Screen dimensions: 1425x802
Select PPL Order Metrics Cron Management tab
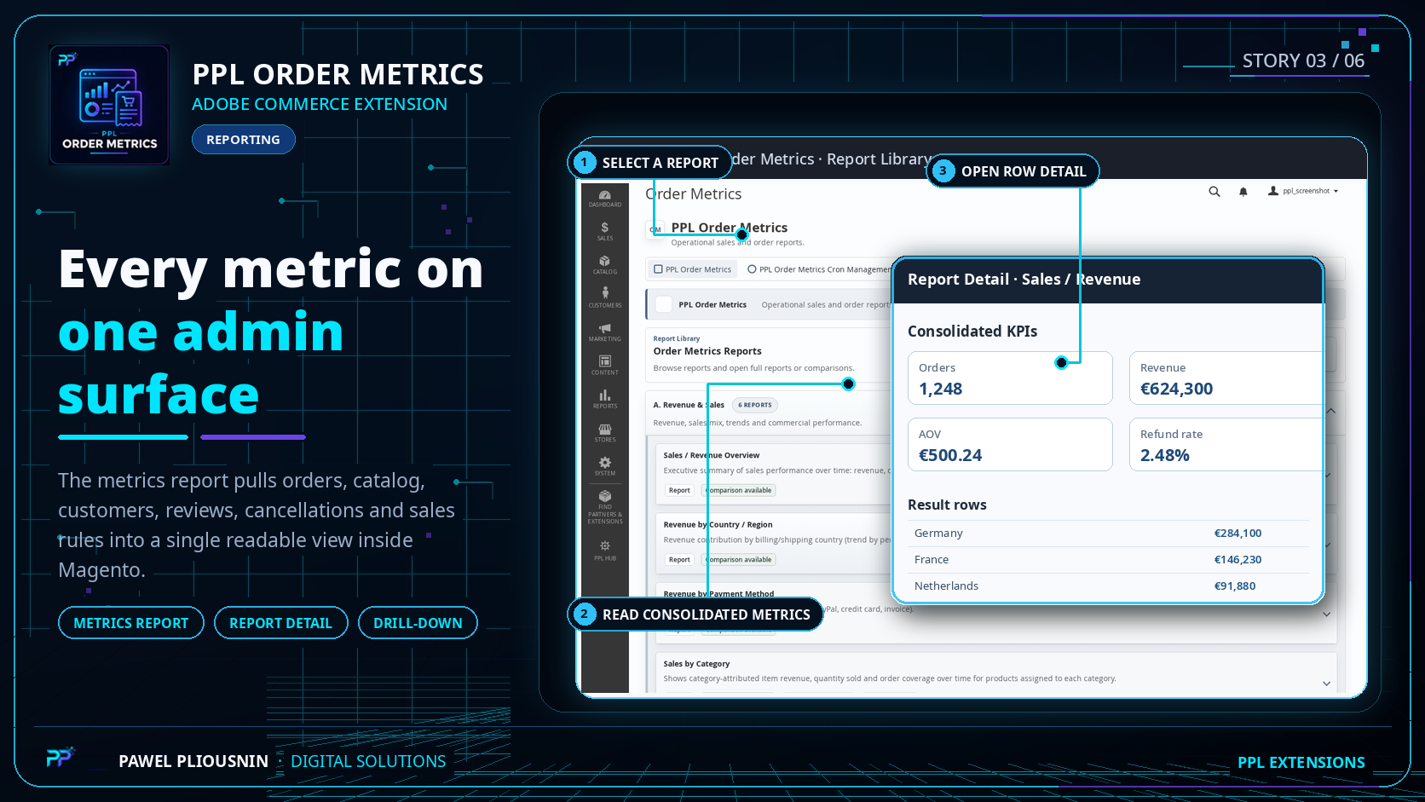coord(820,269)
